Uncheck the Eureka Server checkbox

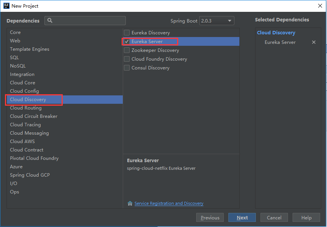tap(127, 42)
